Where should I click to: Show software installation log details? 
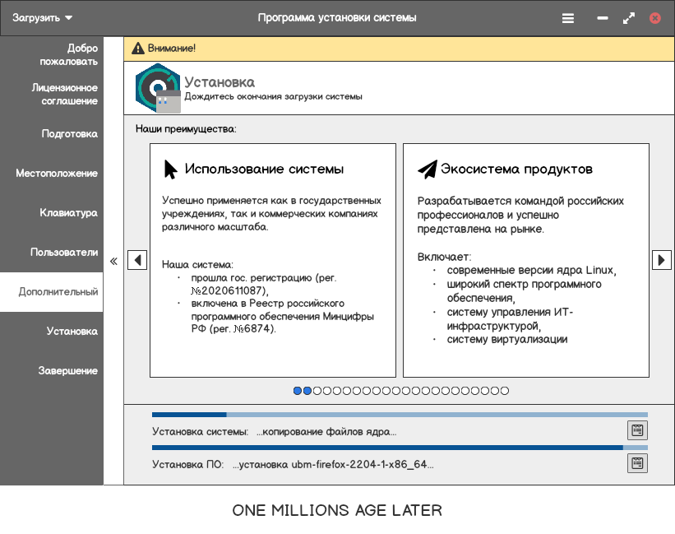pyautogui.click(x=637, y=463)
